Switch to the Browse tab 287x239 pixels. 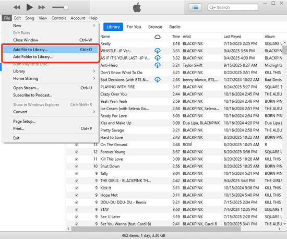pyautogui.click(x=155, y=27)
